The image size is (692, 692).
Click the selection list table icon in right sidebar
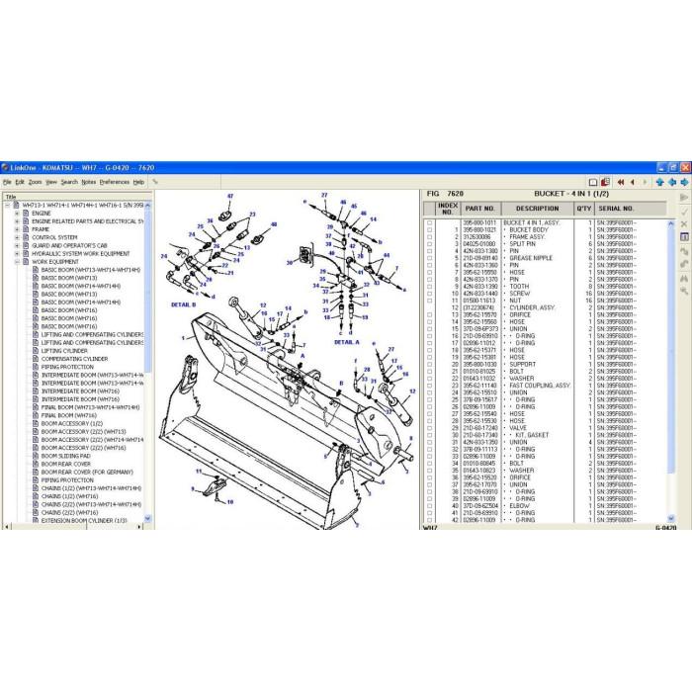pyautogui.click(x=684, y=237)
